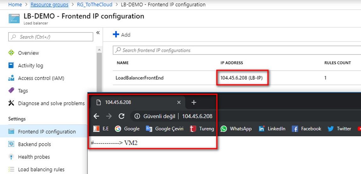Go forward in the browser
361x174 pixels.
(109, 116)
